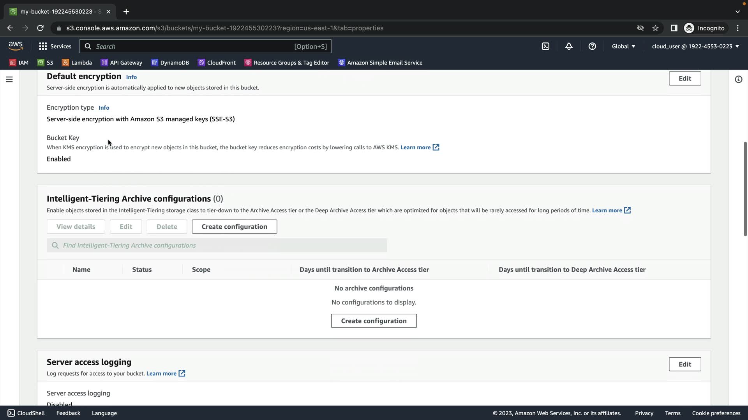
Task: Click the Find Intelligent-Tiering Archive configurations field
Action: pyautogui.click(x=217, y=245)
